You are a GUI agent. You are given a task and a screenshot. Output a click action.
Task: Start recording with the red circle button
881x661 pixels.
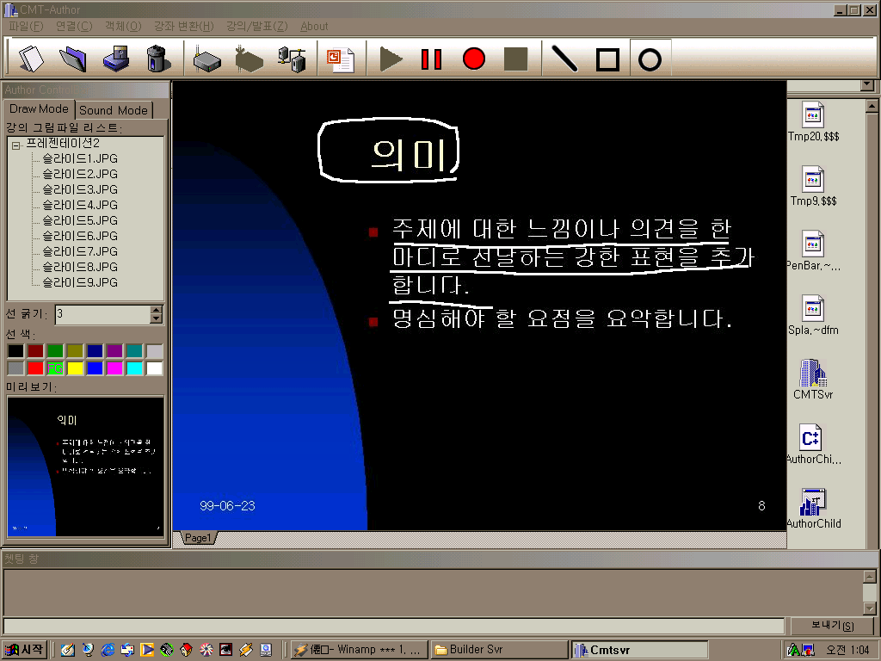click(473, 59)
